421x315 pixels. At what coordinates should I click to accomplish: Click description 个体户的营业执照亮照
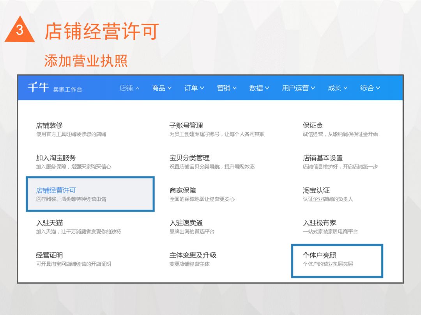(328, 264)
